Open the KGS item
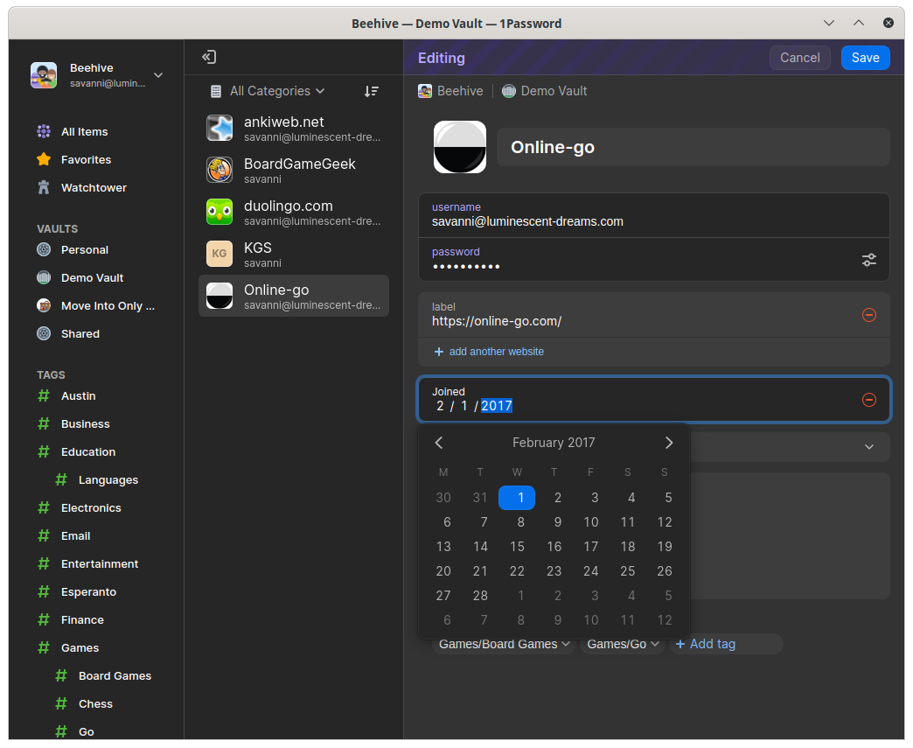 pos(294,254)
